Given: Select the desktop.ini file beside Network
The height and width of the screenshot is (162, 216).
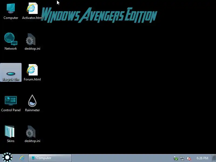Looking at the screenshot, I should tap(32, 42).
